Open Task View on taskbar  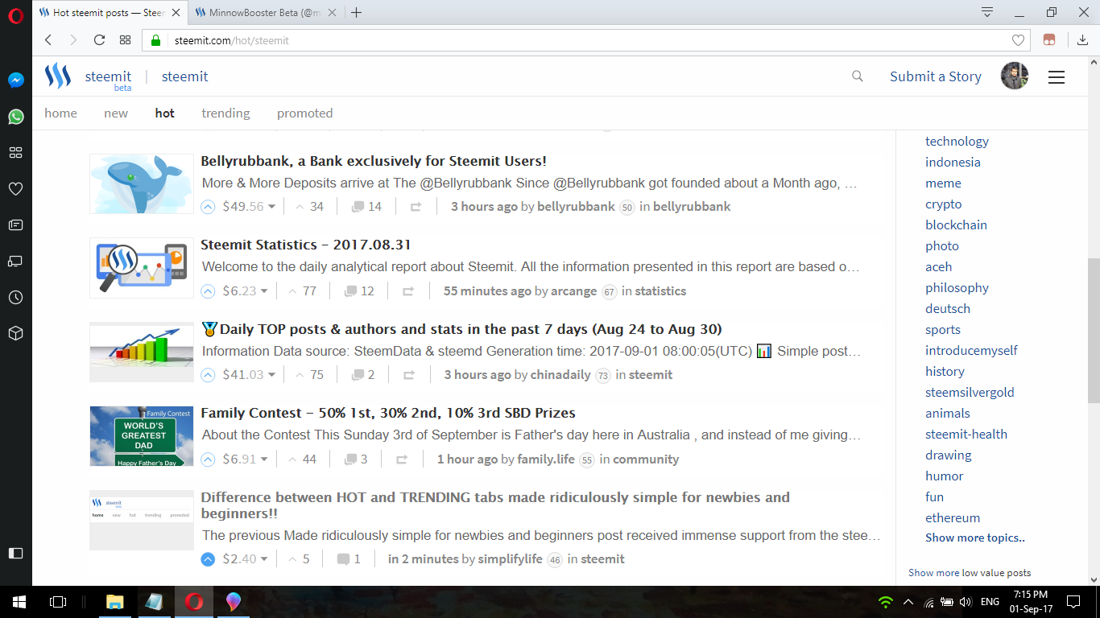coord(57,601)
